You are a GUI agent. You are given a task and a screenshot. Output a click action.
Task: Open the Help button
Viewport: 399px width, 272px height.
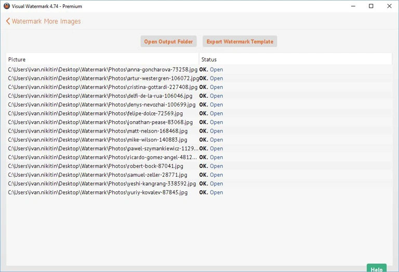coord(377,268)
